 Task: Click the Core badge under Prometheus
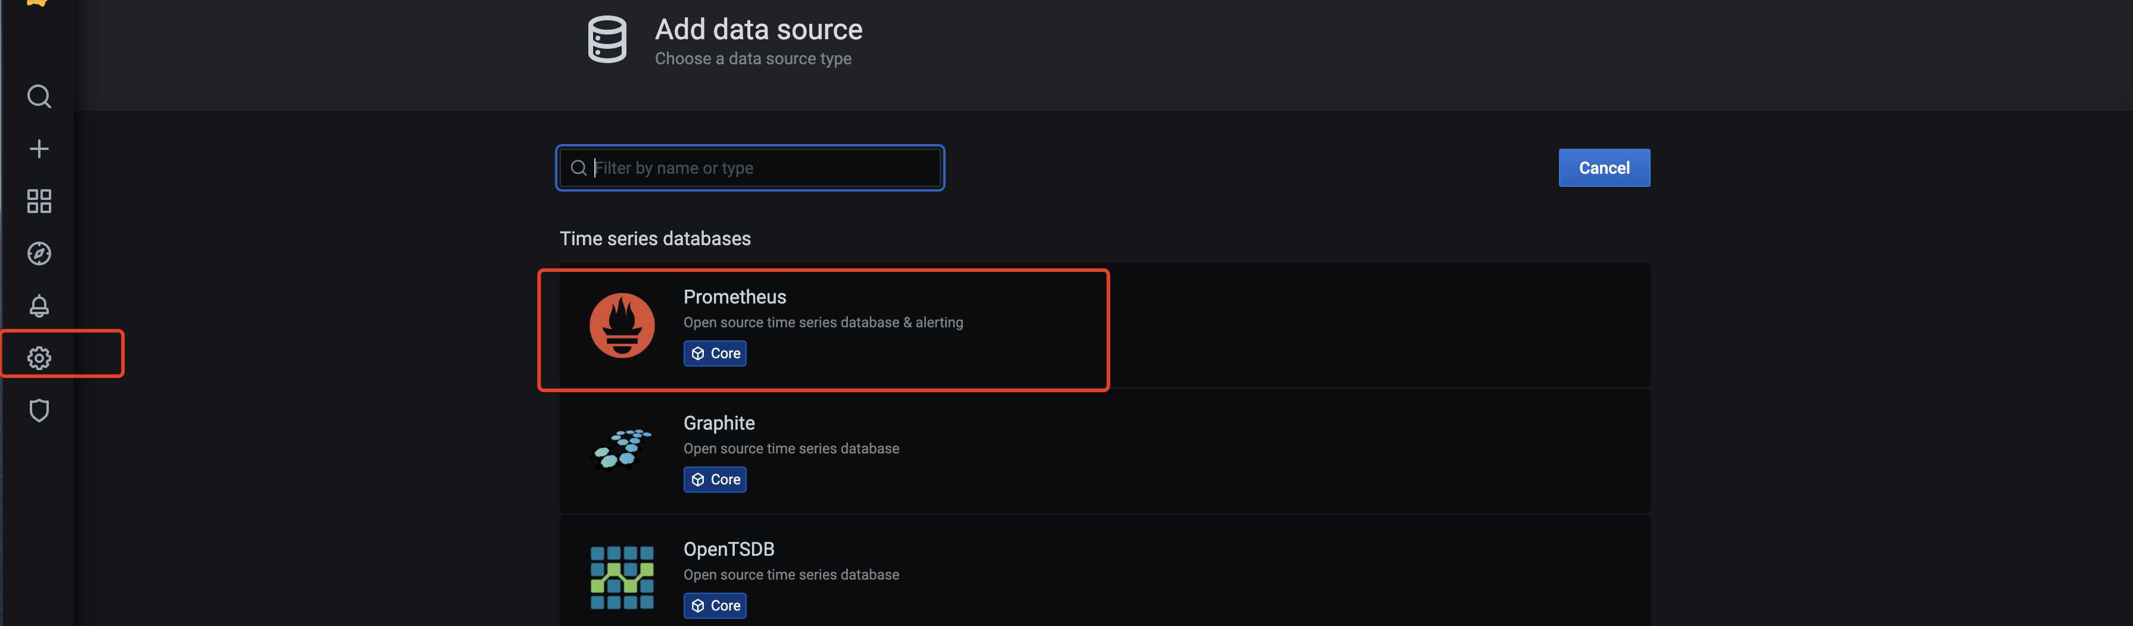click(x=715, y=353)
